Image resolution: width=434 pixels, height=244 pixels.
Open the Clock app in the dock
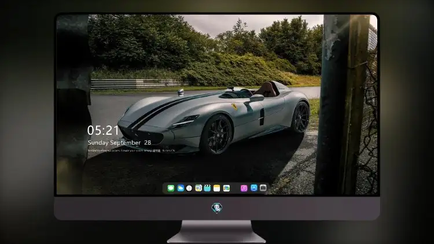[189, 188]
